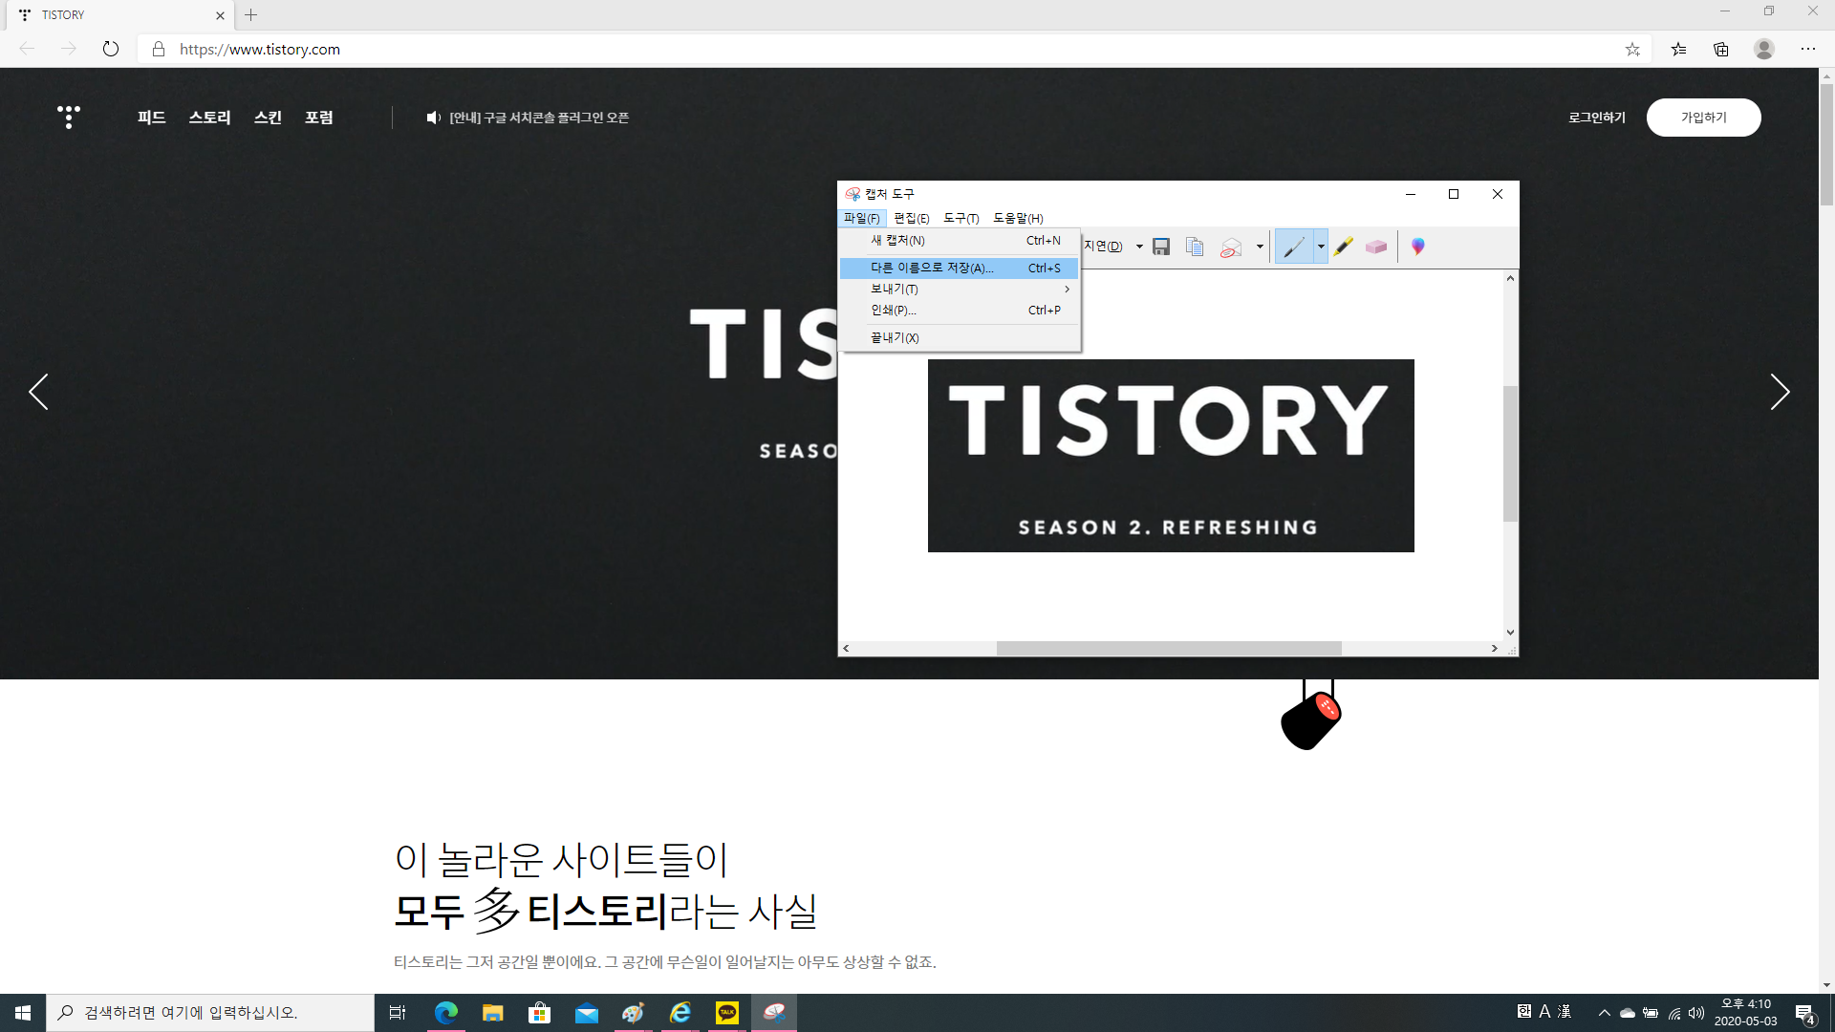The image size is (1835, 1032).
Task: Click the Snipping Tool horizontal scrollbar
Action: pyautogui.click(x=1168, y=648)
